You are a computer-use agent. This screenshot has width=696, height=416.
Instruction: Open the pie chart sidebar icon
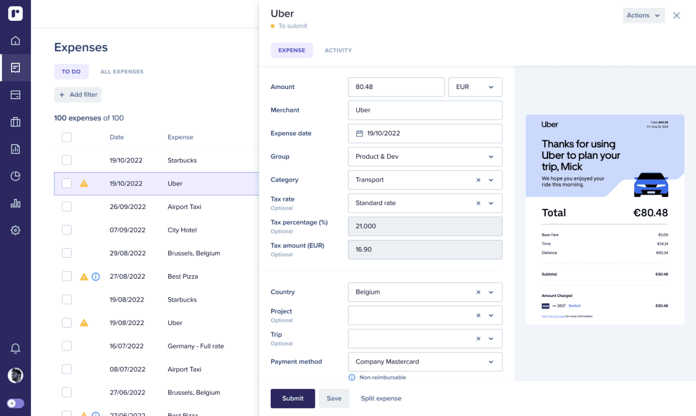pyautogui.click(x=15, y=176)
